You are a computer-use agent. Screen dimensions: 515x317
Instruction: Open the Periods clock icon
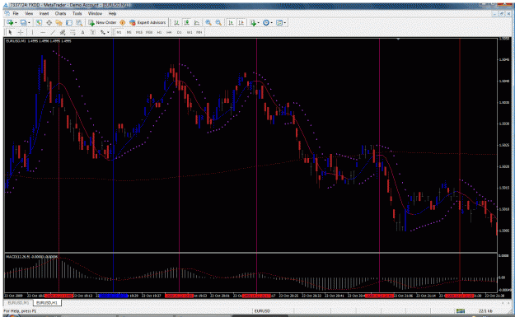tap(266, 22)
